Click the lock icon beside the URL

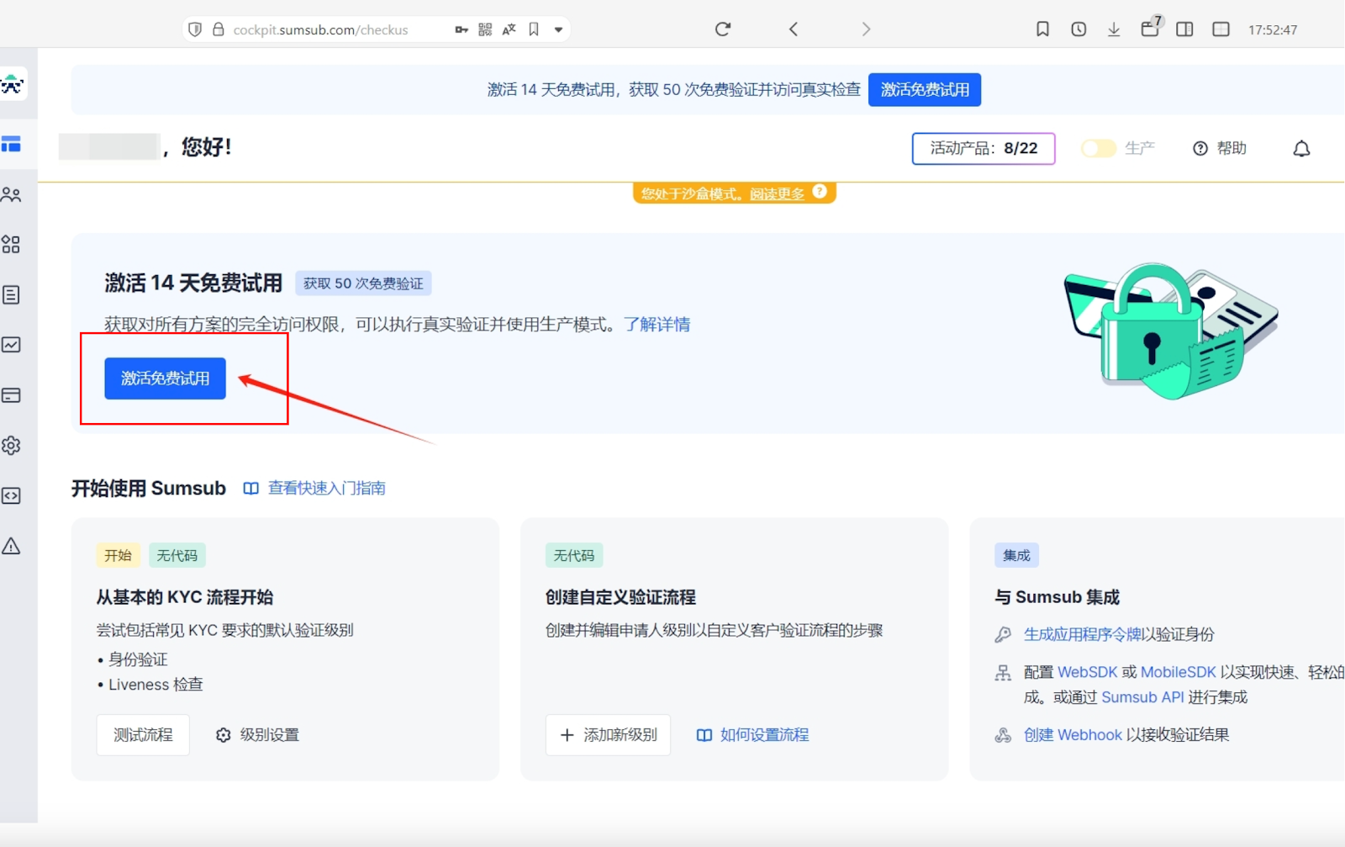pyautogui.click(x=219, y=29)
